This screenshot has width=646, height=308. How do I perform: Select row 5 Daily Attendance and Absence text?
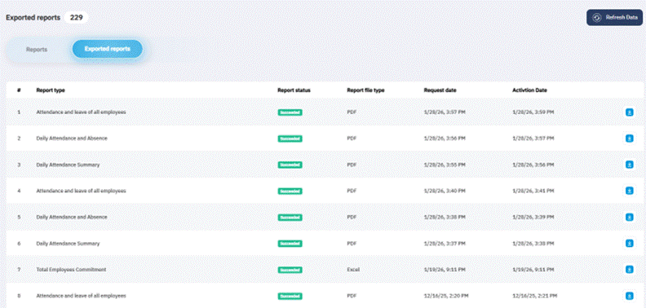[x=72, y=217]
